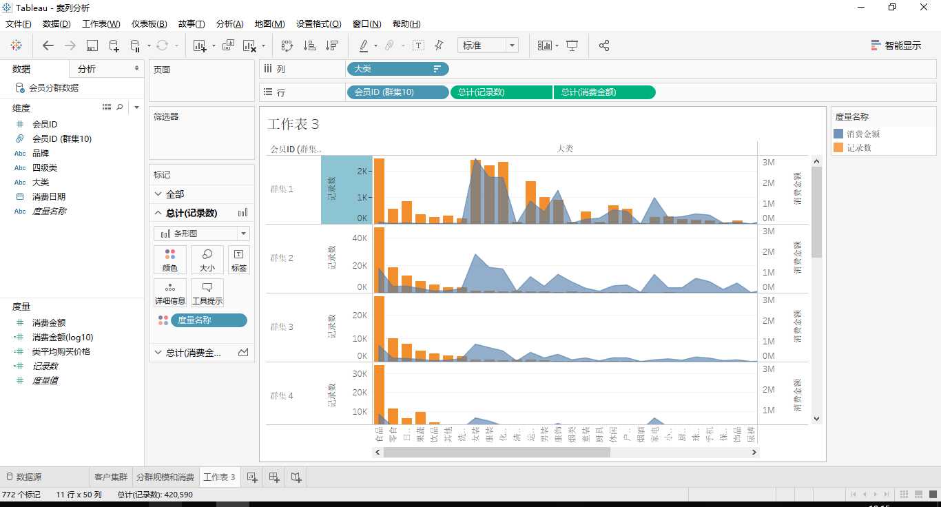941x507 pixels.
Task: Click the chart horizontal scrollbar thumb
Action: (x=497, y=453)
